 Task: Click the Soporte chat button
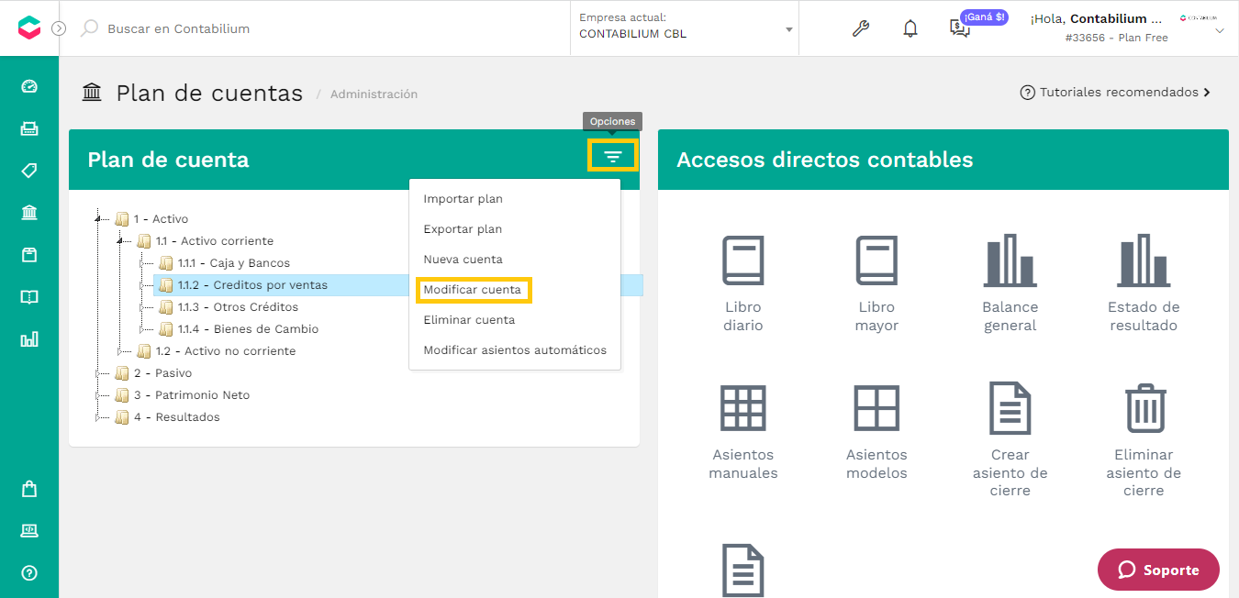[x=1158, y=570]
